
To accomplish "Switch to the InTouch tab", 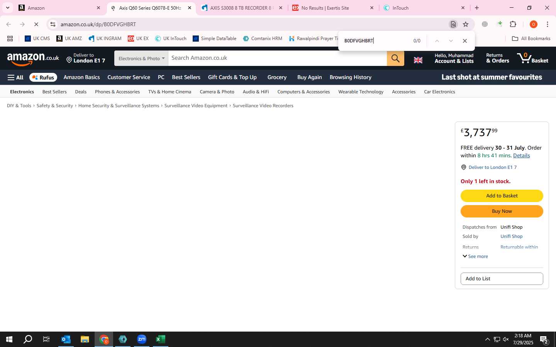I will point(424,8).
